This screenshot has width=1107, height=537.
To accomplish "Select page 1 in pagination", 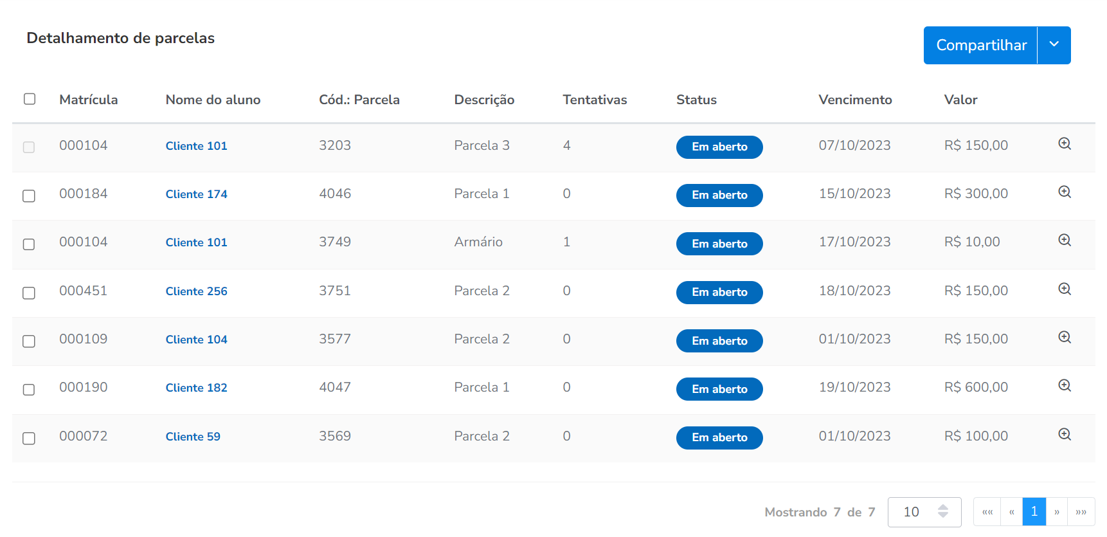I will click(1034, 512).
